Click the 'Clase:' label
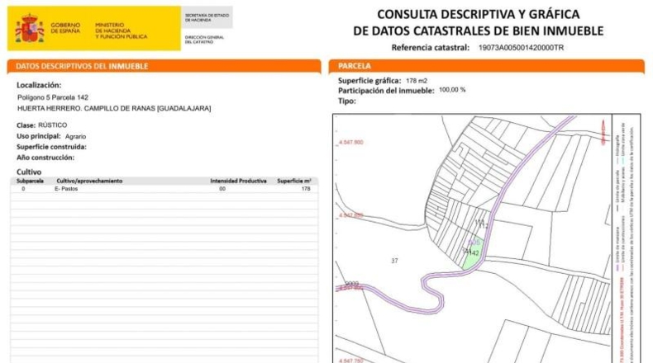Image resolution: width=653 pixels, height=363 pixels. tap(26, 125)
